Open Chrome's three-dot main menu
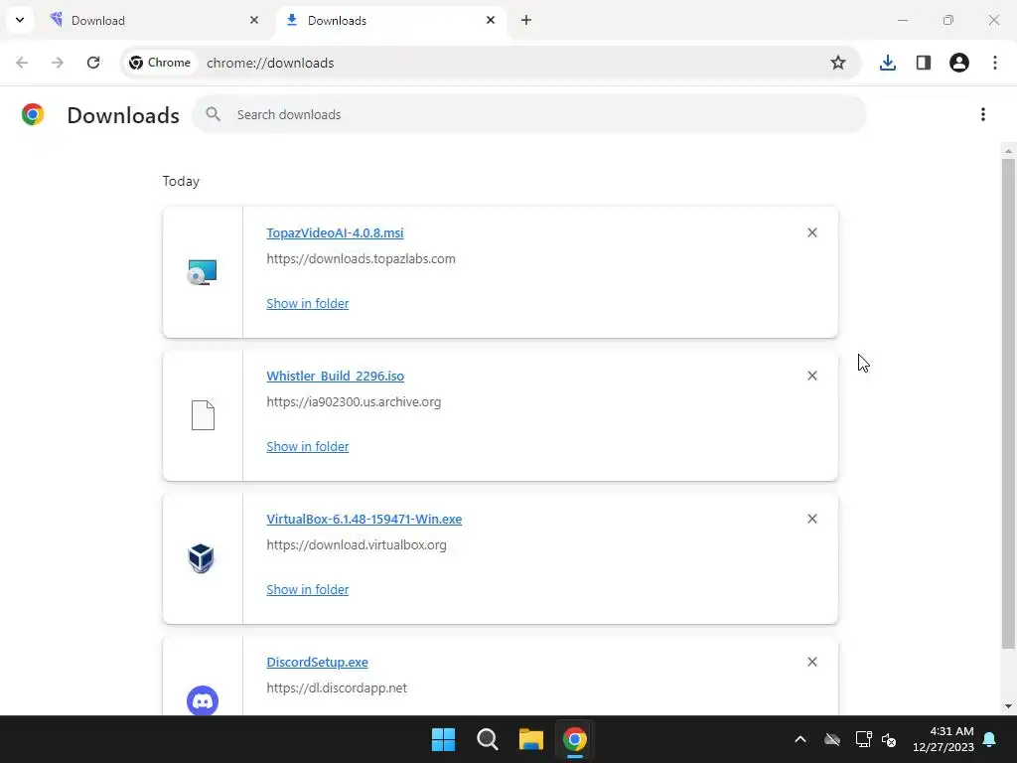Image resolution: width=1017 pixels, height=763 pixels. (995, 63)
